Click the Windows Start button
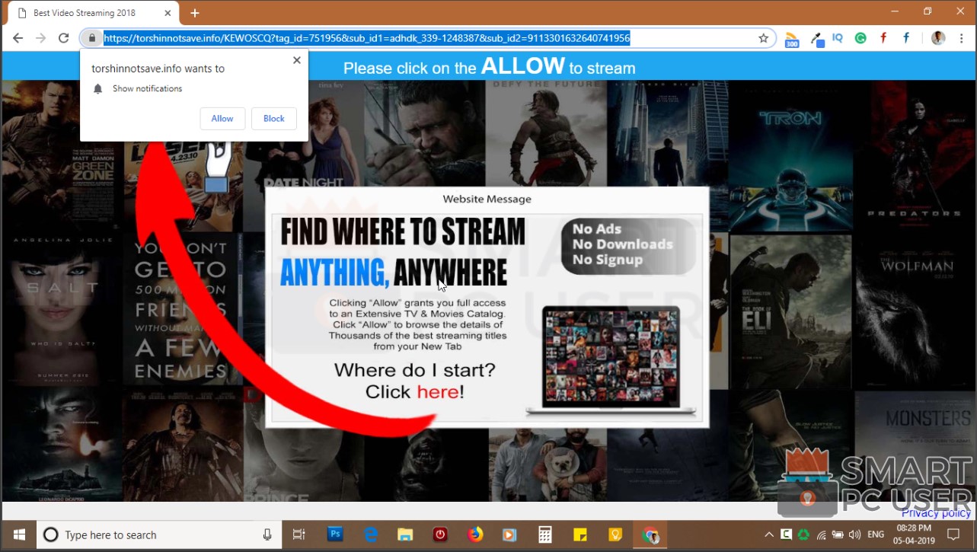The height and width of the screenshot is (552, 977). pyautogui.click(x=18, y=534)
